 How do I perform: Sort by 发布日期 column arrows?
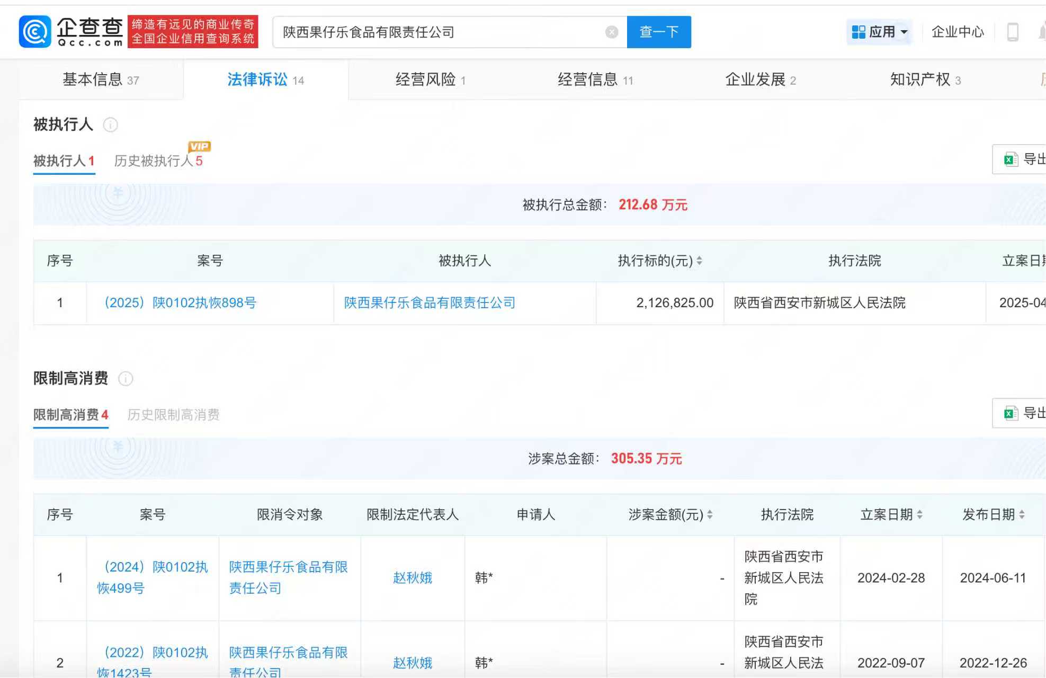[1022, 514]
